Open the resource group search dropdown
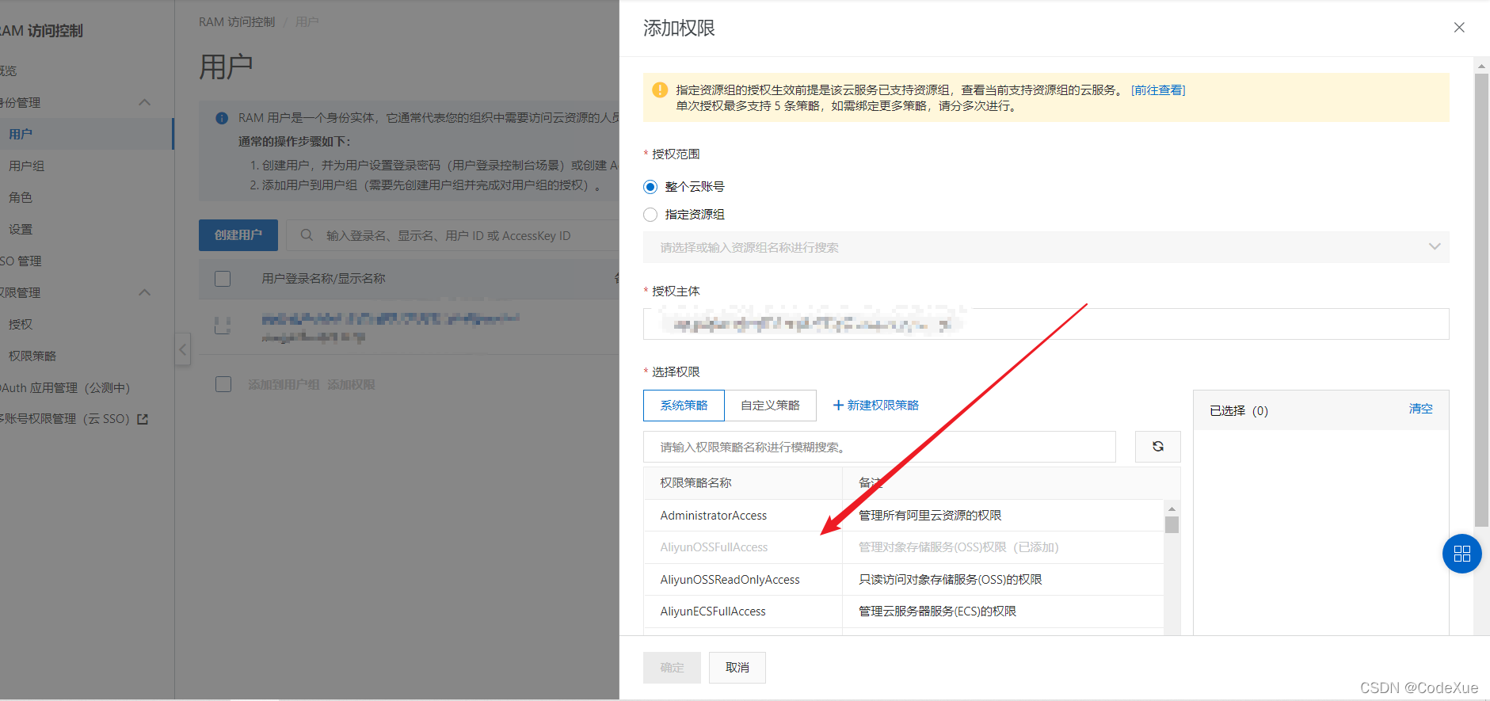Viewport: 1490px width, 701px height. point(1046,247)
